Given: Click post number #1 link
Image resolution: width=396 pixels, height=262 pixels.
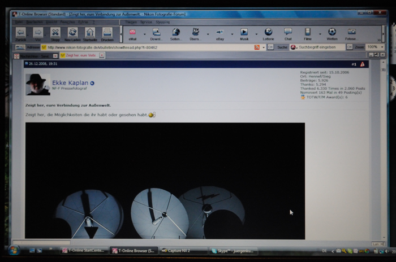Looking at the screenshot, I should (354, 64).
